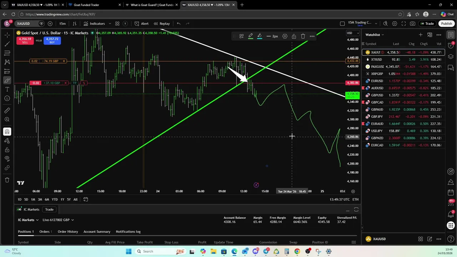Enter fullscreen mode
Image resolution: width=457 pixels, height=257 pixels.
403,24
